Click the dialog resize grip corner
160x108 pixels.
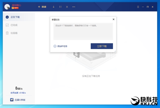pyautogui.click(x=115, y=51)
